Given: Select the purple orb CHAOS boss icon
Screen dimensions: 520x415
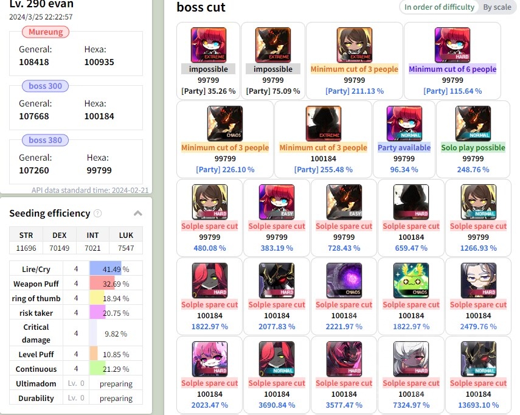Looking at the screenshot, I should pos(344,281).
